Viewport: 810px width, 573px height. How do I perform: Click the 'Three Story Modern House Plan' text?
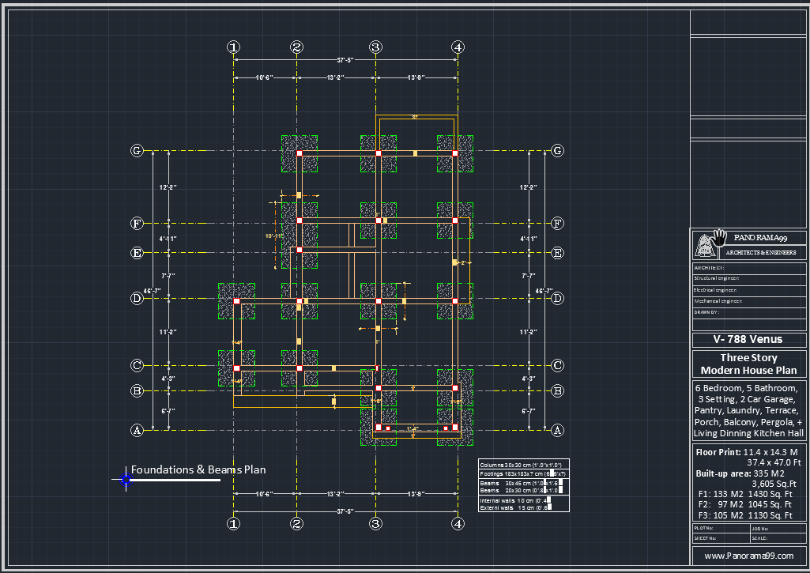748,364
